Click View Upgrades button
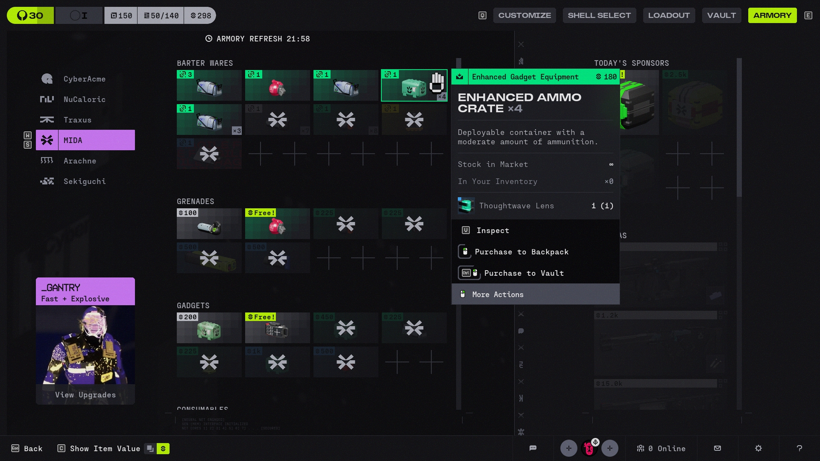 click(85, 395)
